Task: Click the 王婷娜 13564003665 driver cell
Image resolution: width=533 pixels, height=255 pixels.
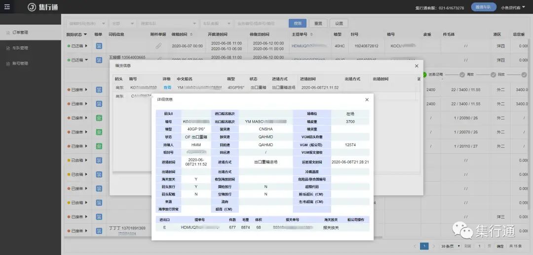Action: click(127, 57)
